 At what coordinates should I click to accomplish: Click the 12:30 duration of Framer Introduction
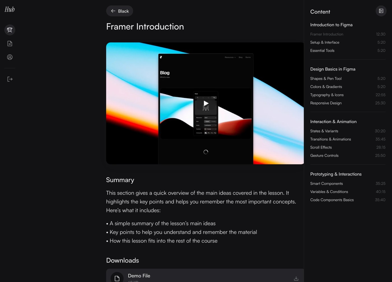tap(381, 34)
